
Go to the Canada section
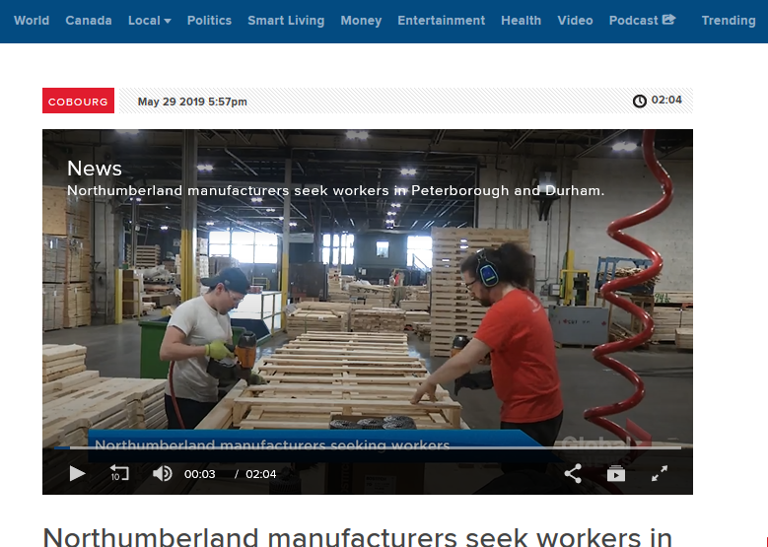[x=89, y=21]
